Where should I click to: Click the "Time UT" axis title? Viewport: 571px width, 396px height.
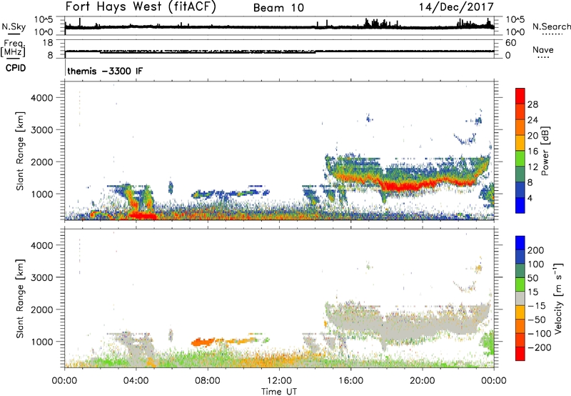pos(279,392)
